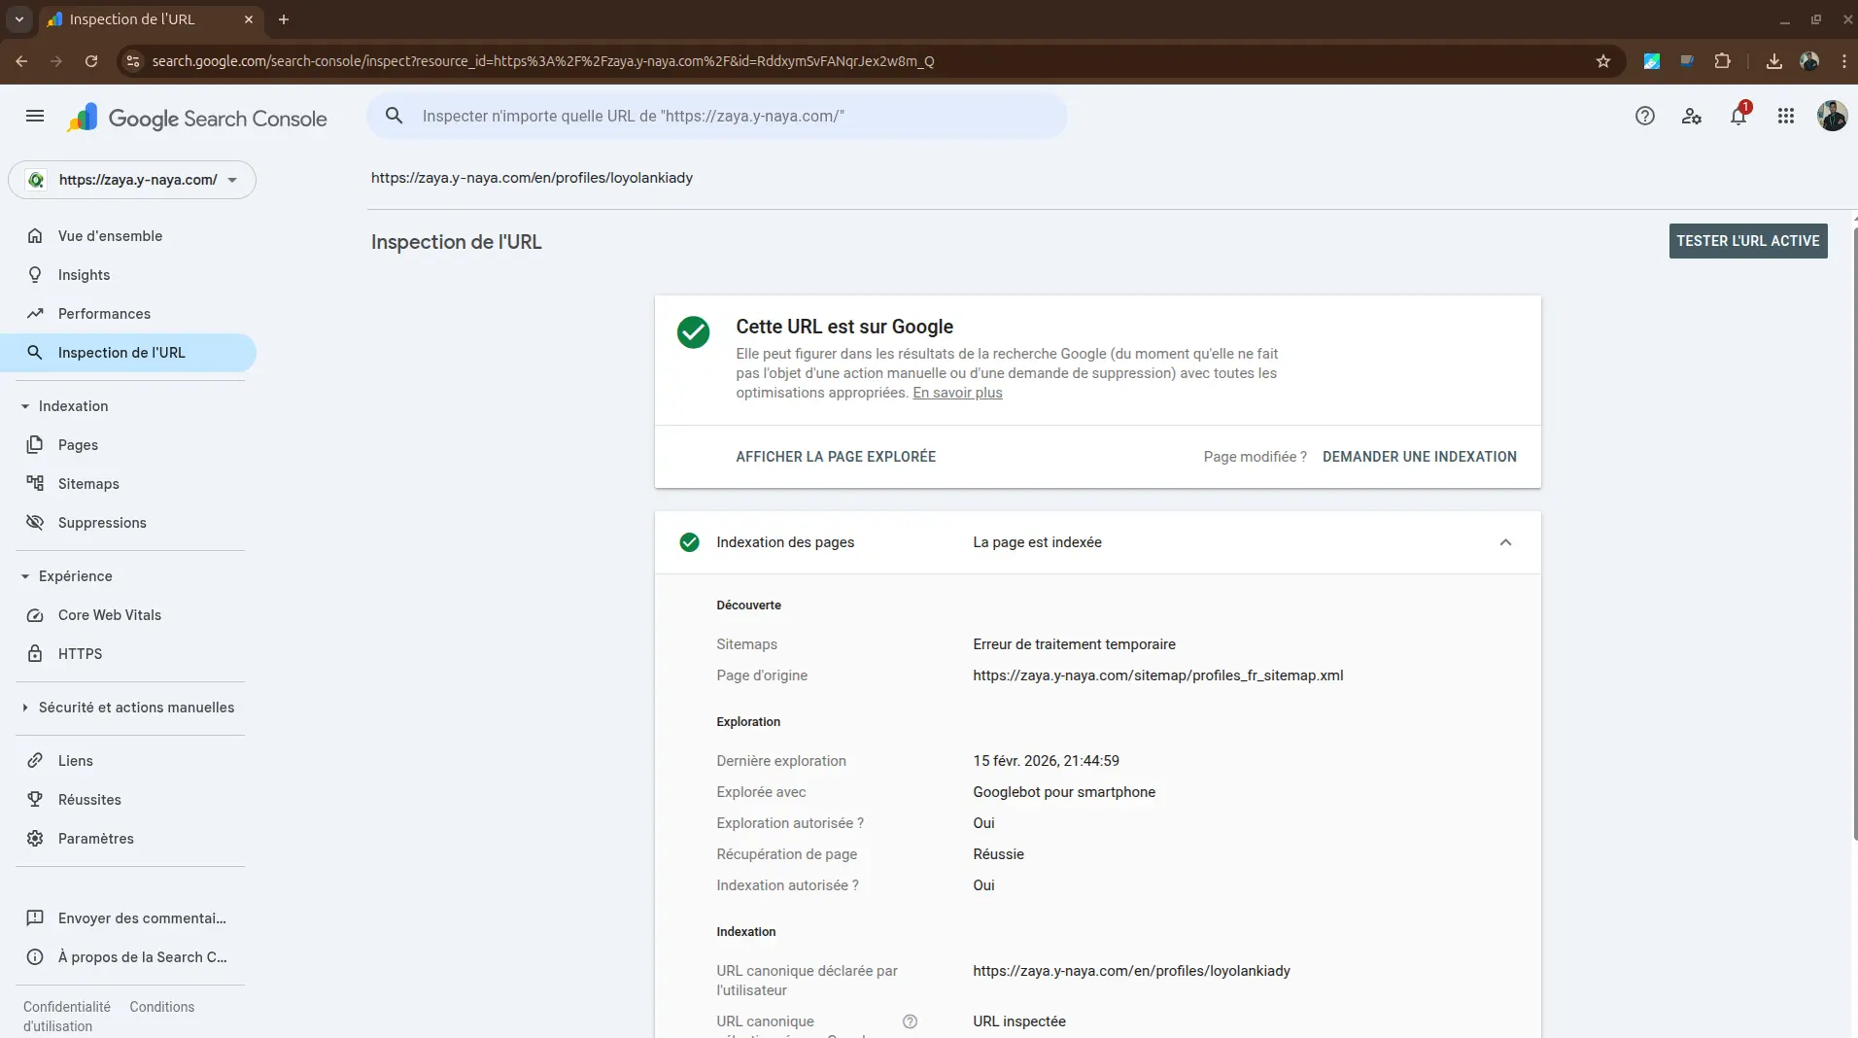Open the browser extensions puzzle icon
Viewport: 1858px width, 1038px height.
tap(1722, 61)
